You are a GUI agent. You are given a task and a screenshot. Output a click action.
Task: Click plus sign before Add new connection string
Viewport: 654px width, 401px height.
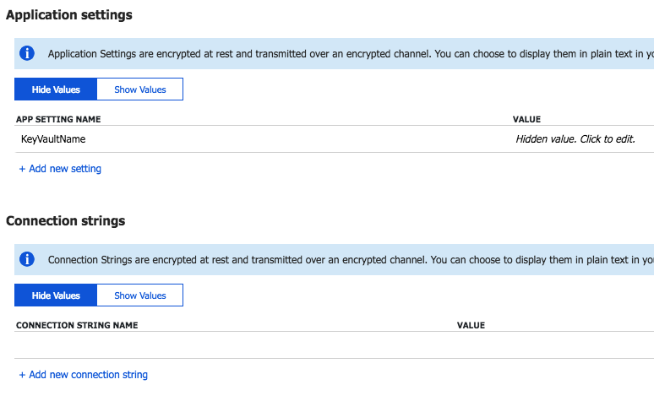point(22,375)
